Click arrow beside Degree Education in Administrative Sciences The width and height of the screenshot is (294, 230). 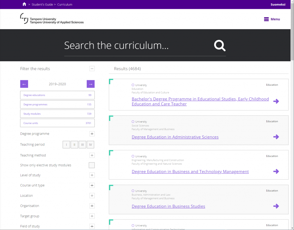pyautogui.click(x=276, y=137)
